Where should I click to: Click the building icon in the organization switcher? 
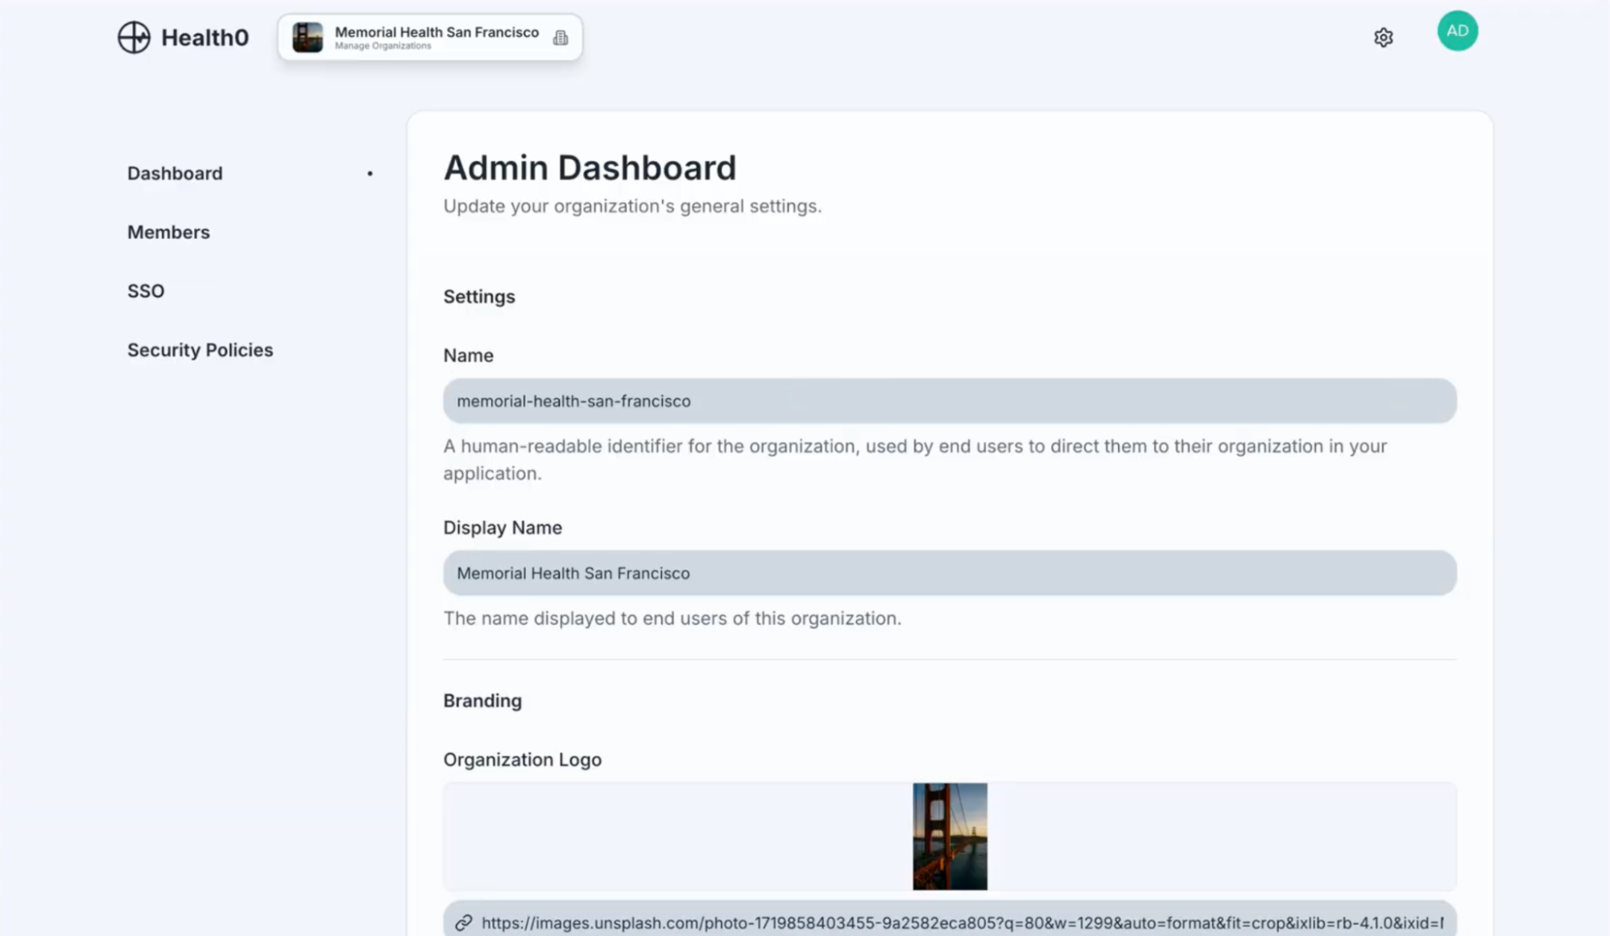point(561,37)
